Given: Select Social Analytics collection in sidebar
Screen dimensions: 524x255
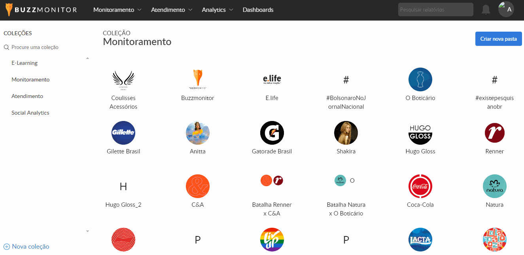Looking at the screenshot, I should pos(30,113).
